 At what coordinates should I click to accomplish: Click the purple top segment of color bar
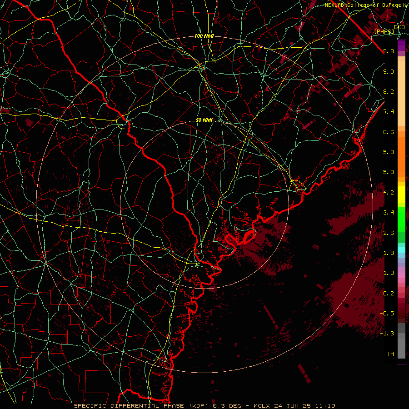coord(401,45)
